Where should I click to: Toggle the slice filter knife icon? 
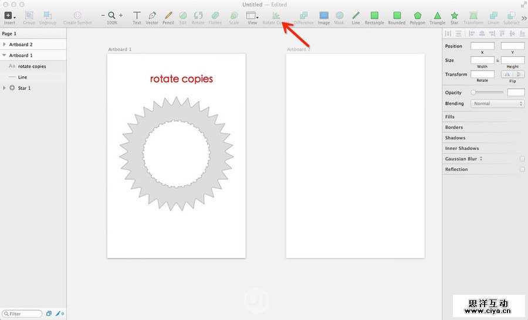[60, 314]
